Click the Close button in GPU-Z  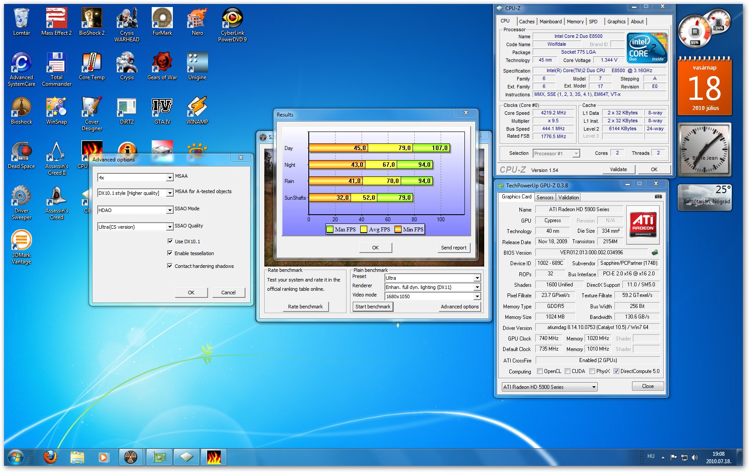(648, 386)
